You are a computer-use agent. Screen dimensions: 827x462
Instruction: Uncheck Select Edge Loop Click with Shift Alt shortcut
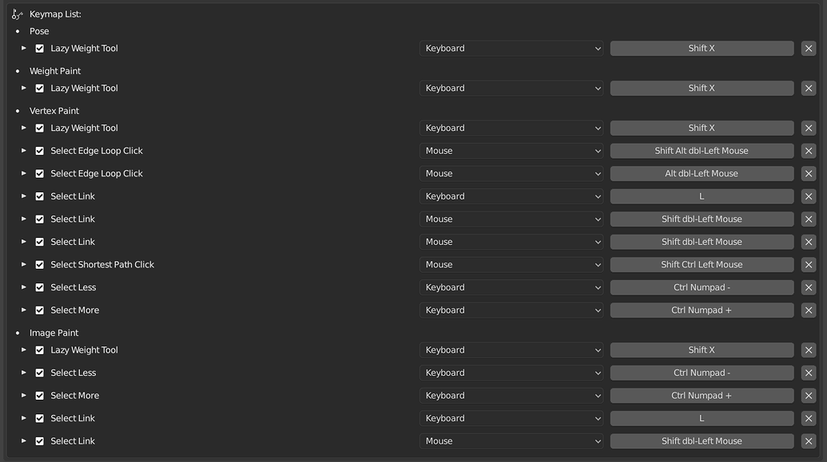click(x=40, y=151)
